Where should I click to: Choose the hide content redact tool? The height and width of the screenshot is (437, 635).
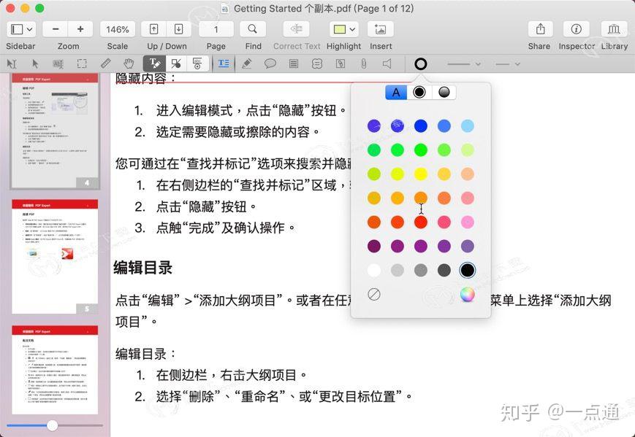176,63
